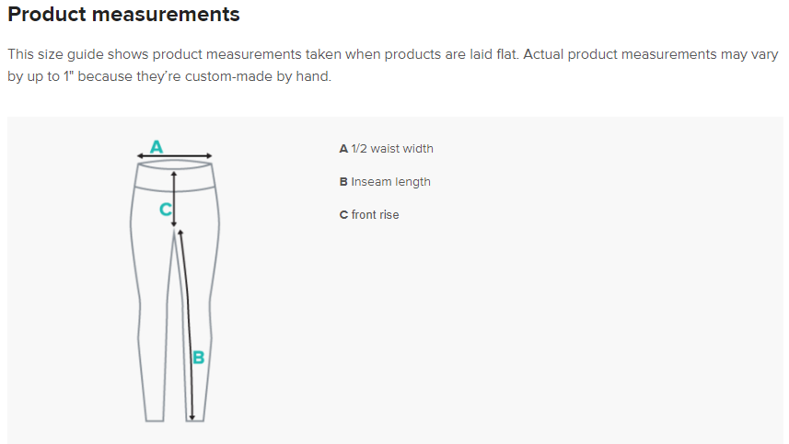This screenshot has width=789, height=444.
Task: Click the bottom arrowhead of the inseam line
Action: 191,416
